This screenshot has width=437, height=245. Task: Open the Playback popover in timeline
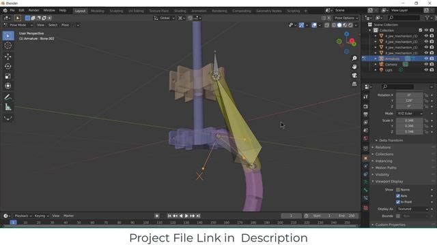23,216
